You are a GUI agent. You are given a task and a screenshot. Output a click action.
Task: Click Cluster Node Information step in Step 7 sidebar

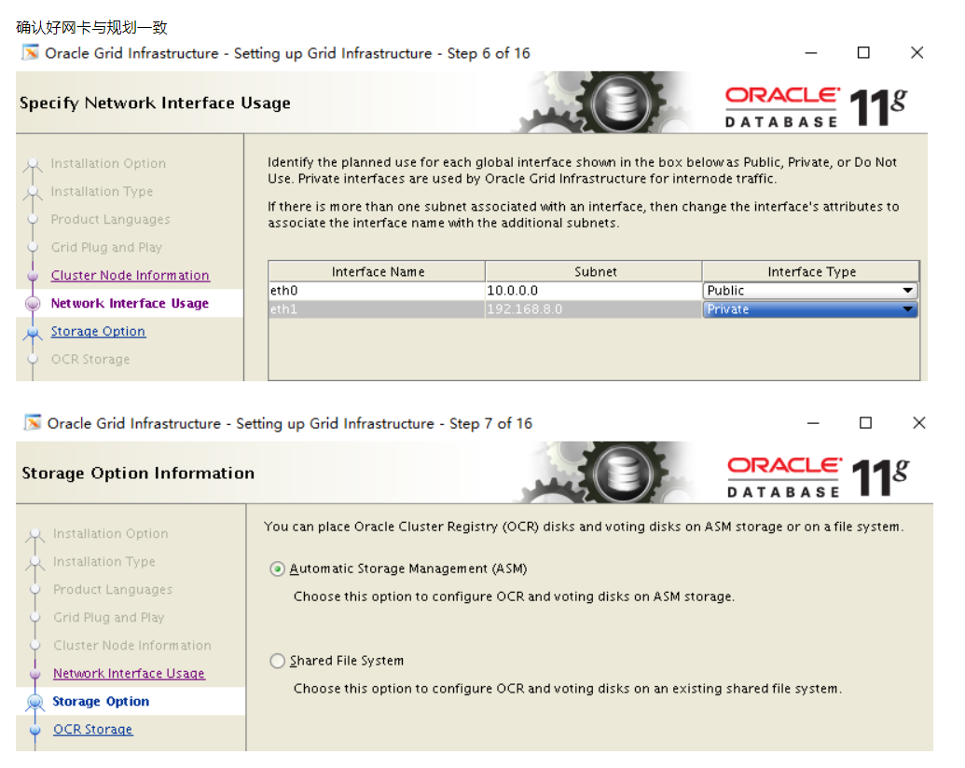[x=131, y=646]
